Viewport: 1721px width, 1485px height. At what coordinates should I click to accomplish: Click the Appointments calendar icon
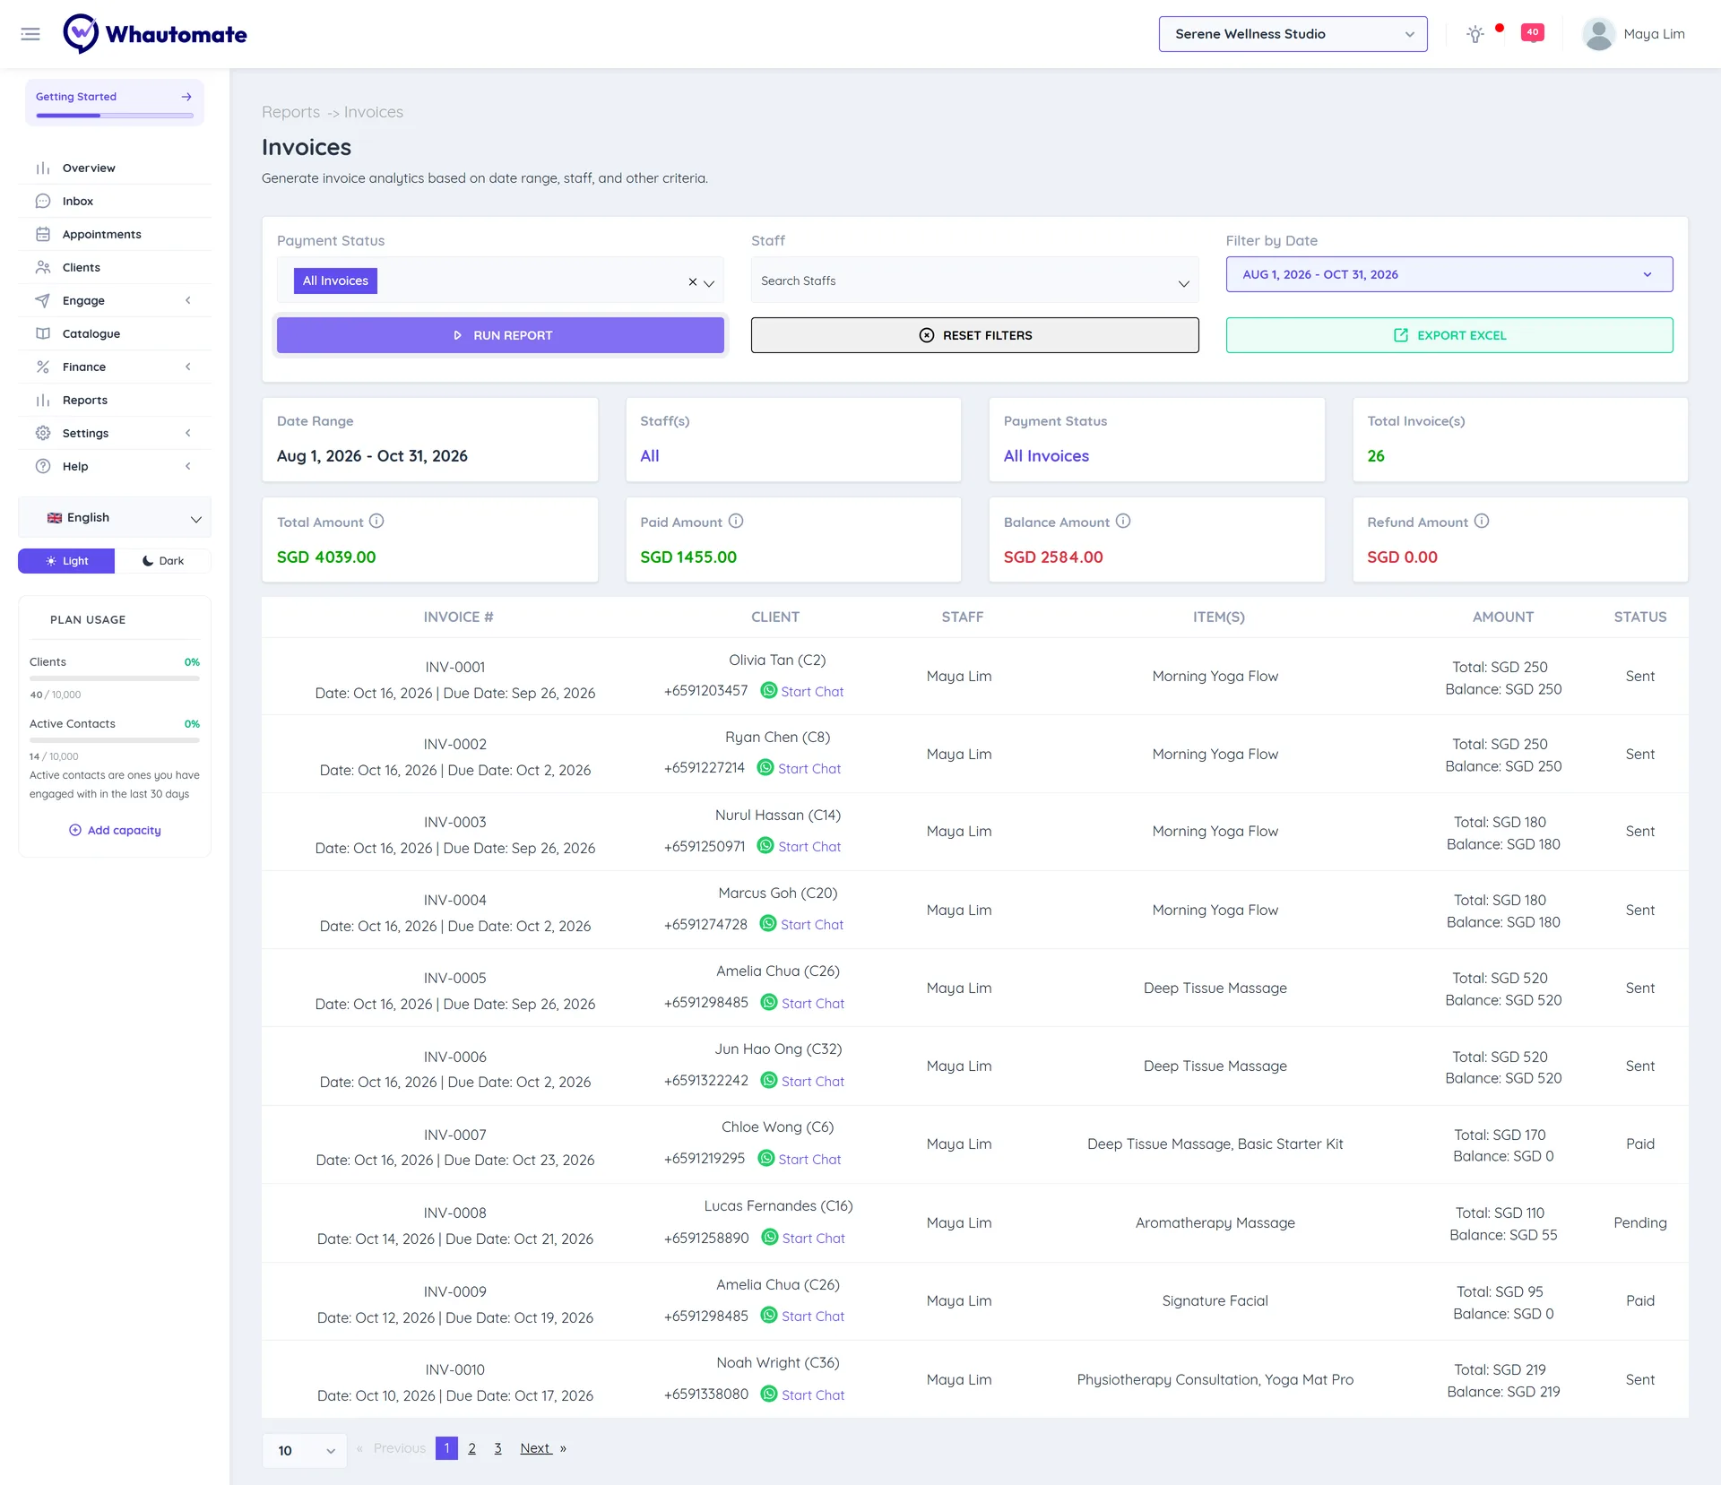42,234
